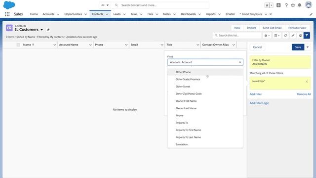
Task: Open the Notifications bell icon
Action: 300,5
